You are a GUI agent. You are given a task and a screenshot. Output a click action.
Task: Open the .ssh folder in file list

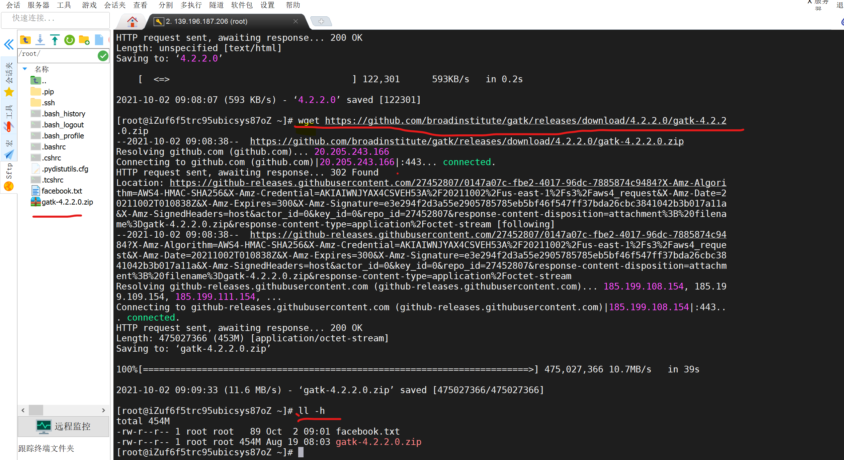(49, 103)
